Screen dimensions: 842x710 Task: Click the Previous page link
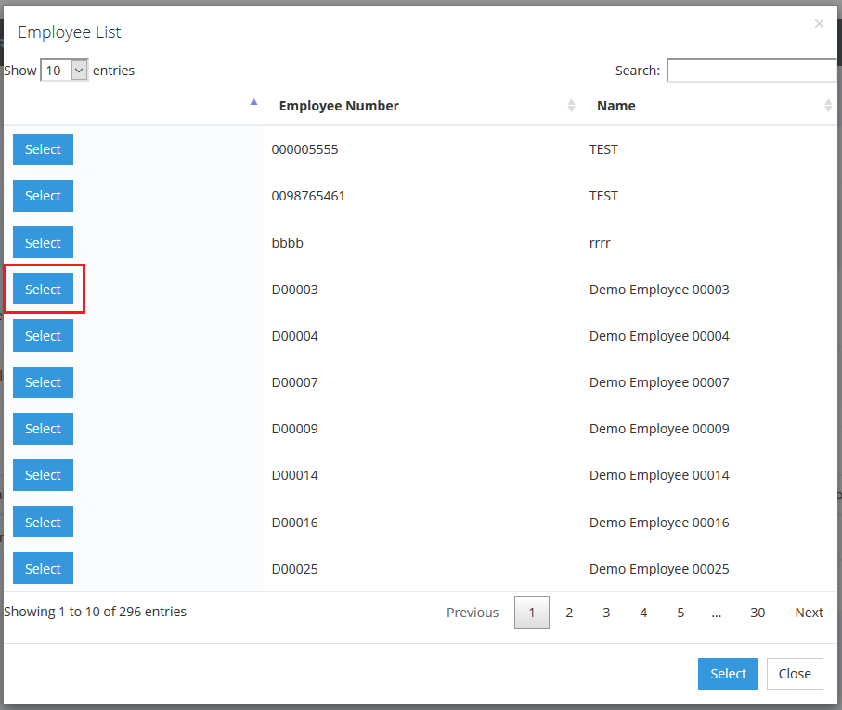click(473, 613)
